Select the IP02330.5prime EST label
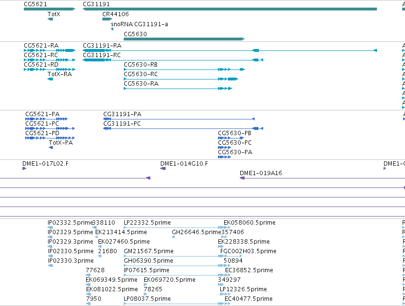Viewport: 405px width, 306px height. point(71,252)
